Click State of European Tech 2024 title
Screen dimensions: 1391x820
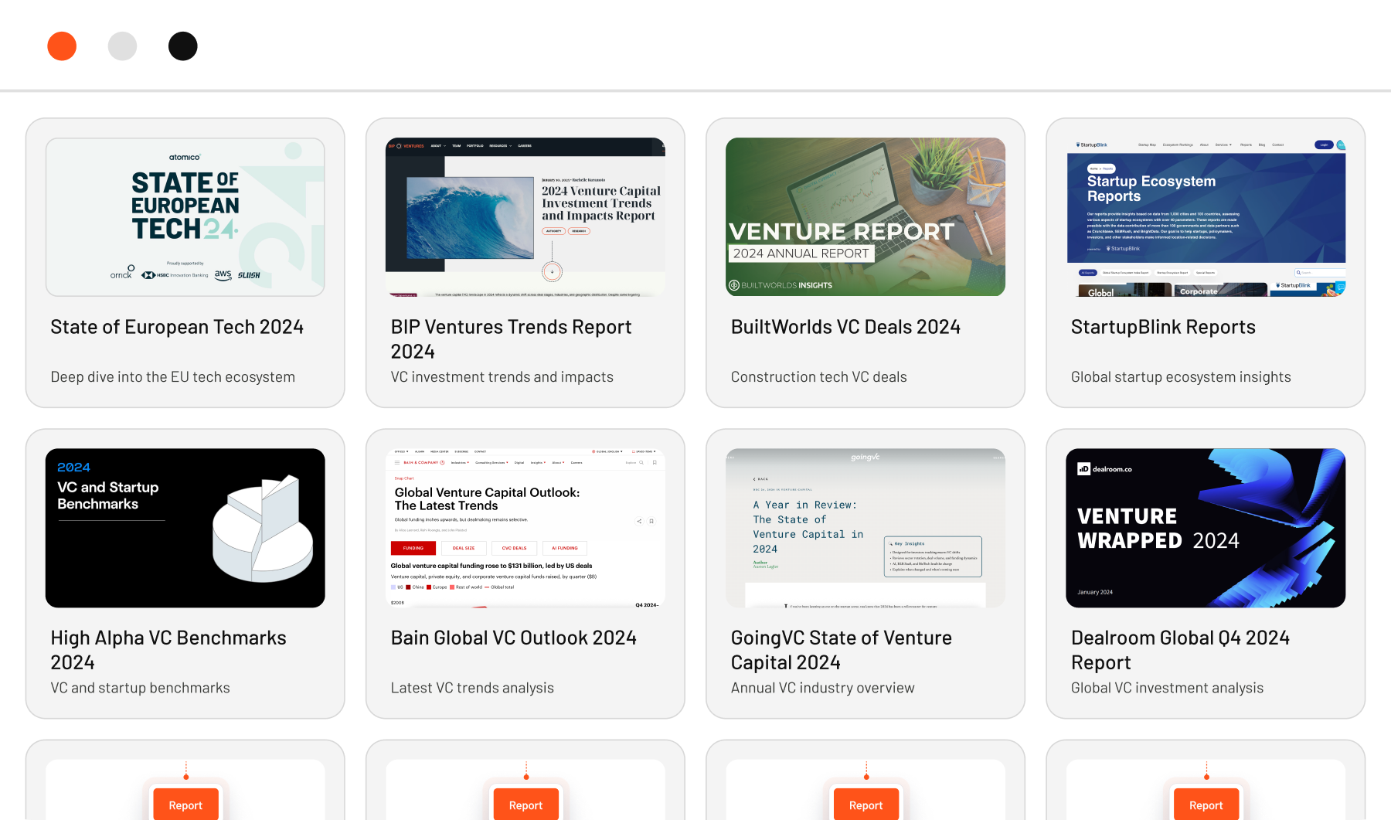pos(177,327)
